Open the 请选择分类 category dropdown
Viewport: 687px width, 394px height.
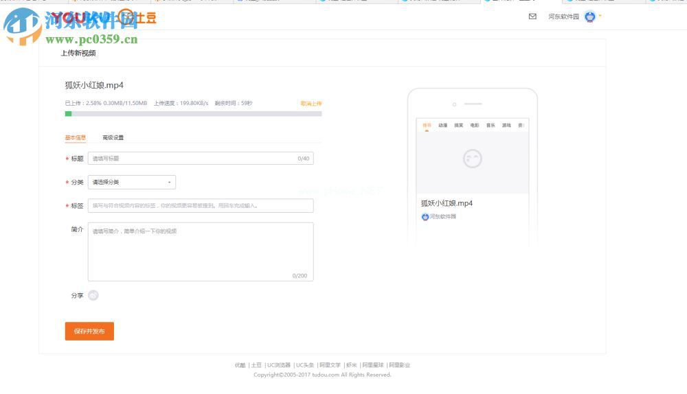(x=132, y=183)
